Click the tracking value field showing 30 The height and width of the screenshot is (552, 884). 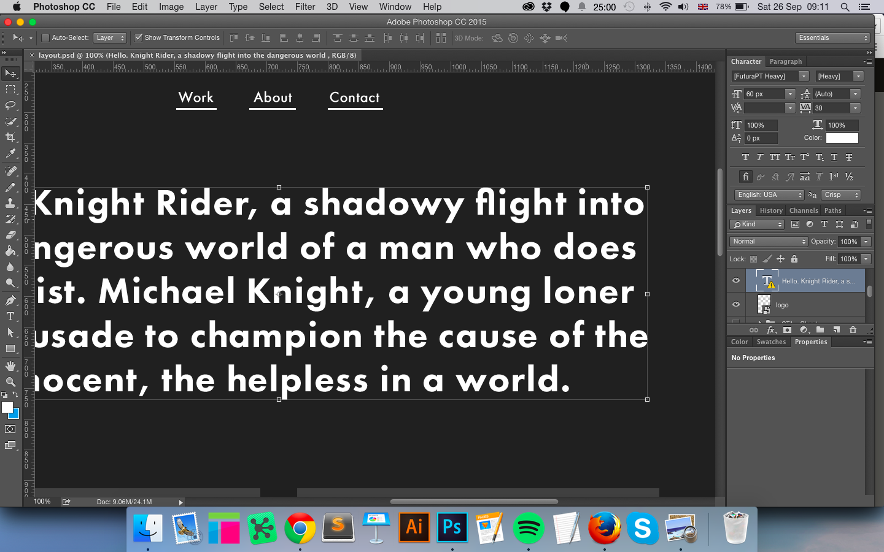[831, 108]
